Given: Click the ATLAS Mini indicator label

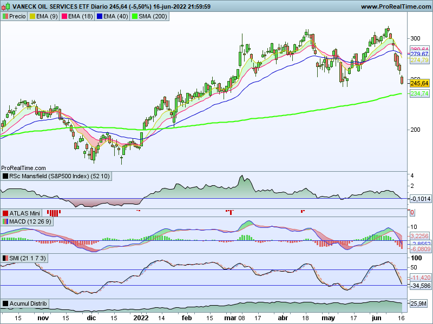Looking at the screenshot, I should click(x=24, y=213).
